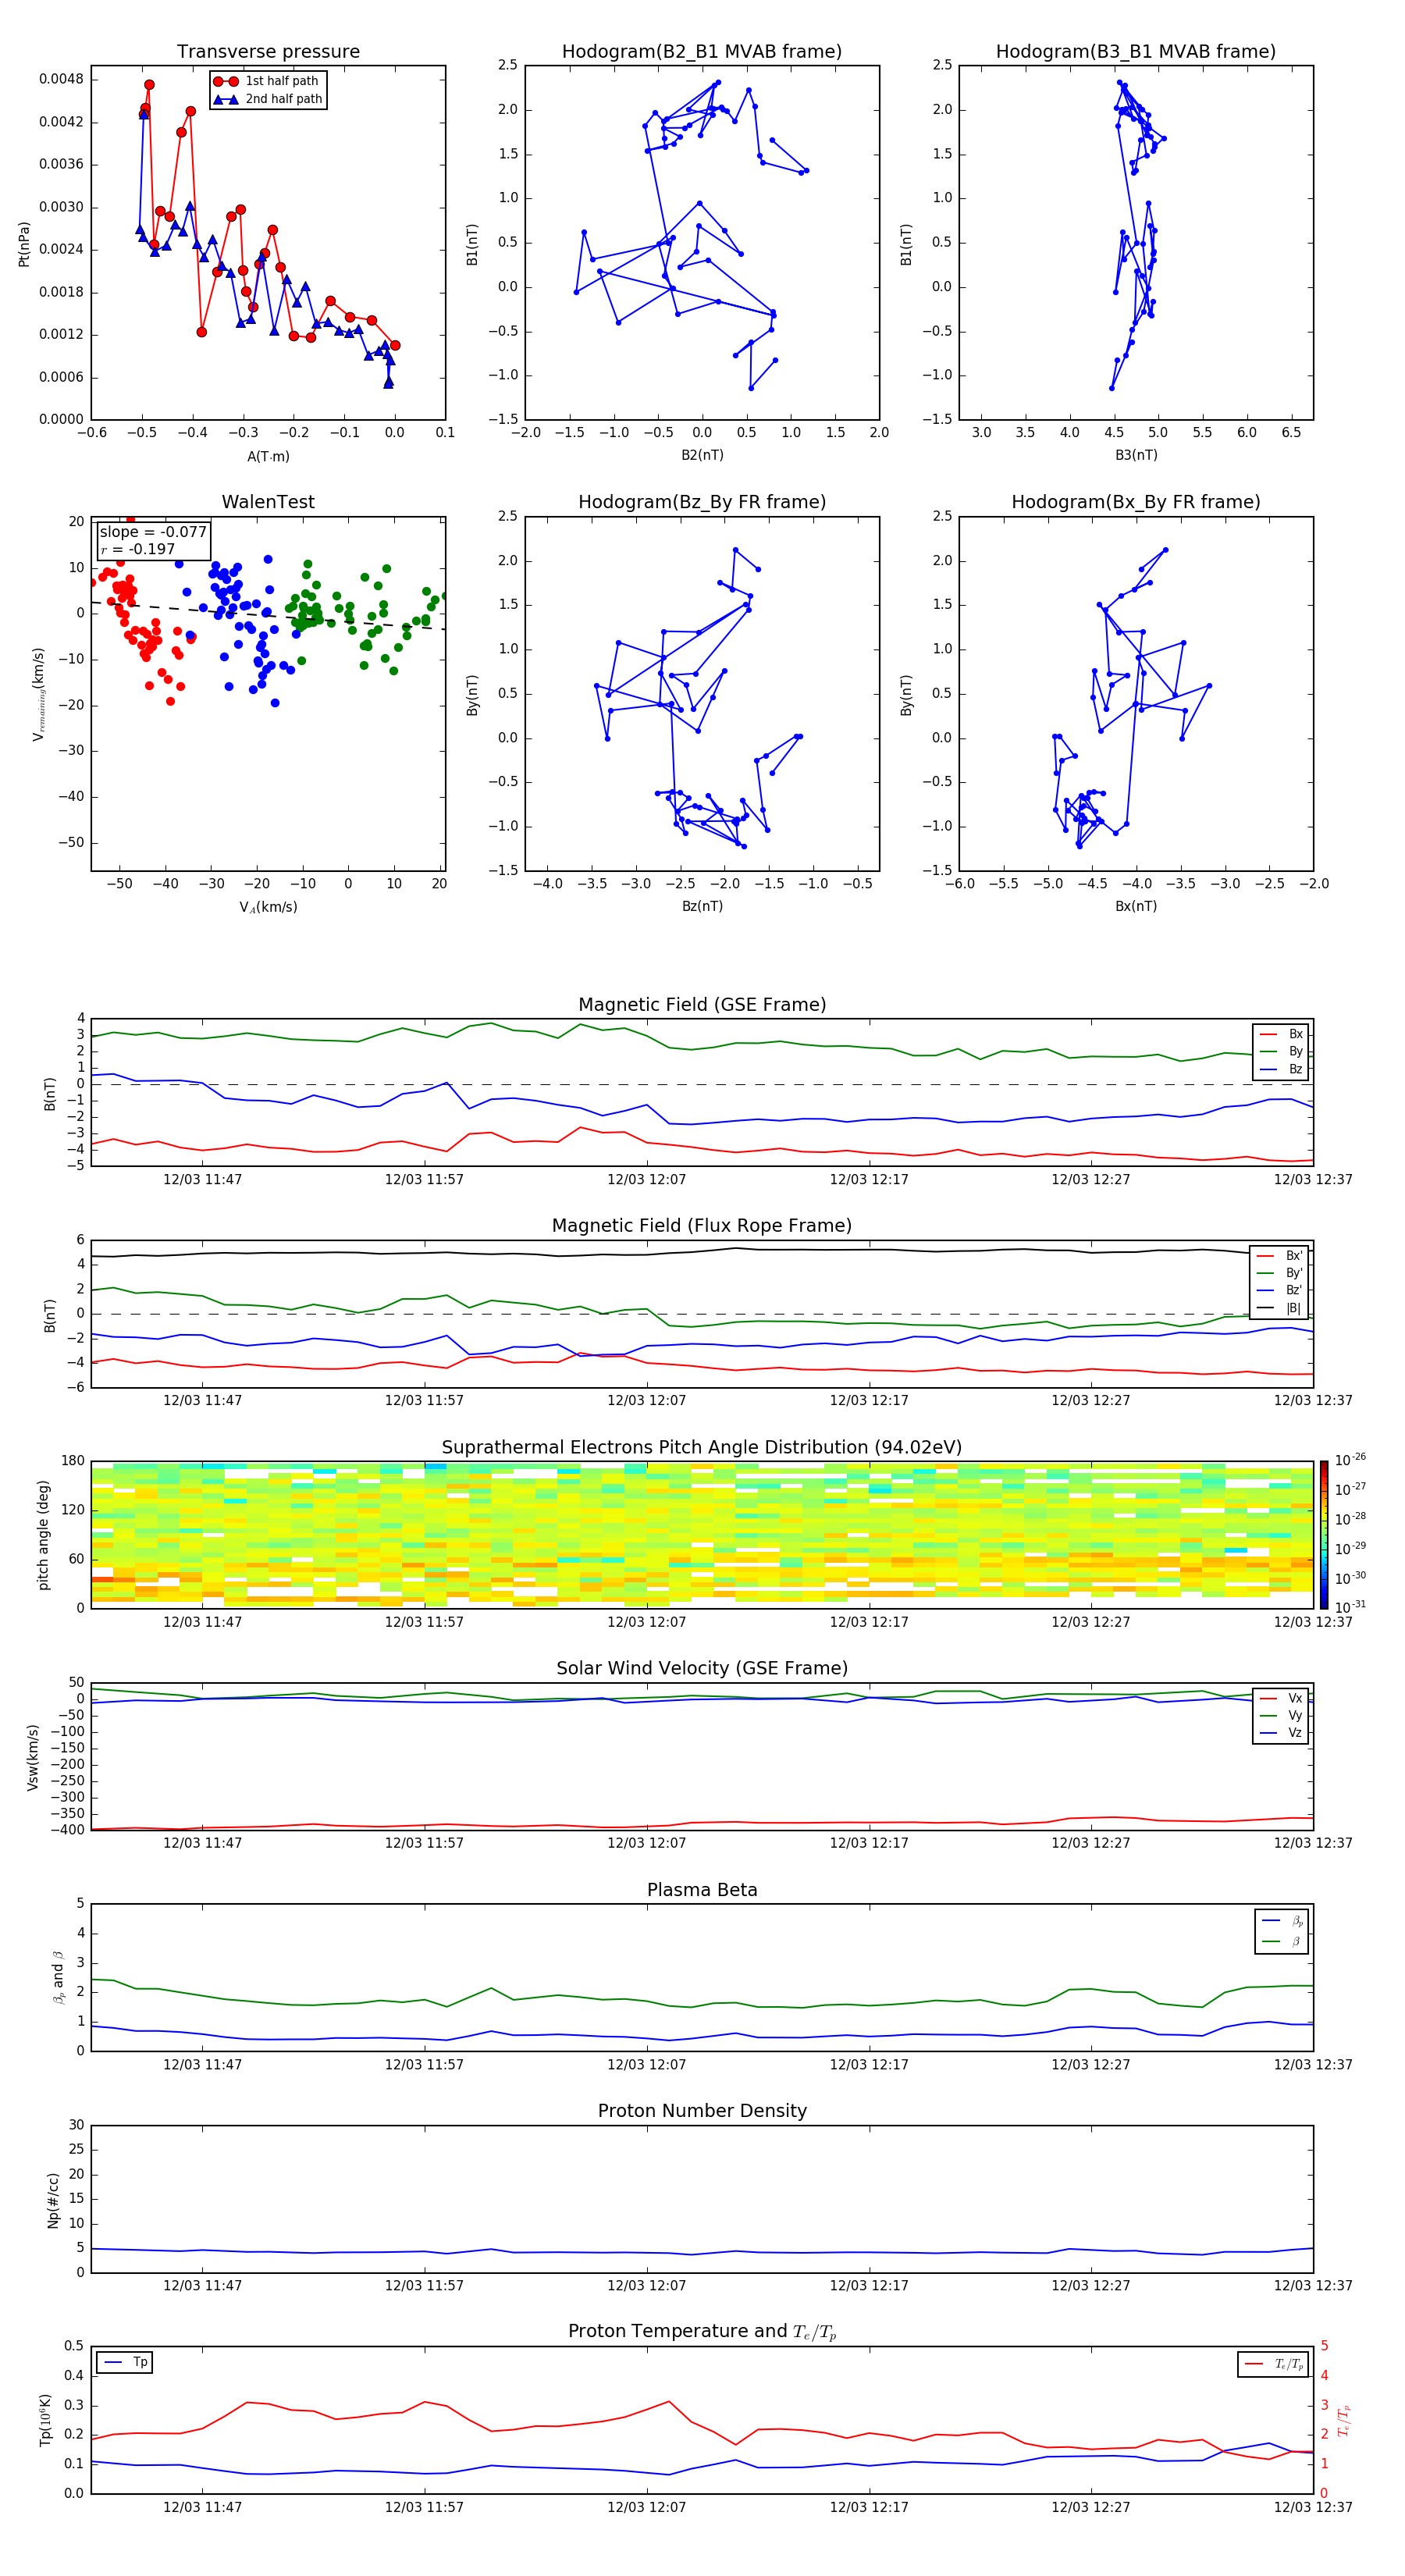Image resolution: width=1405 pixels, height=2576 pixels.
Task: Click the 'Pt(nPa)' y-axis label
Action: 24,244
